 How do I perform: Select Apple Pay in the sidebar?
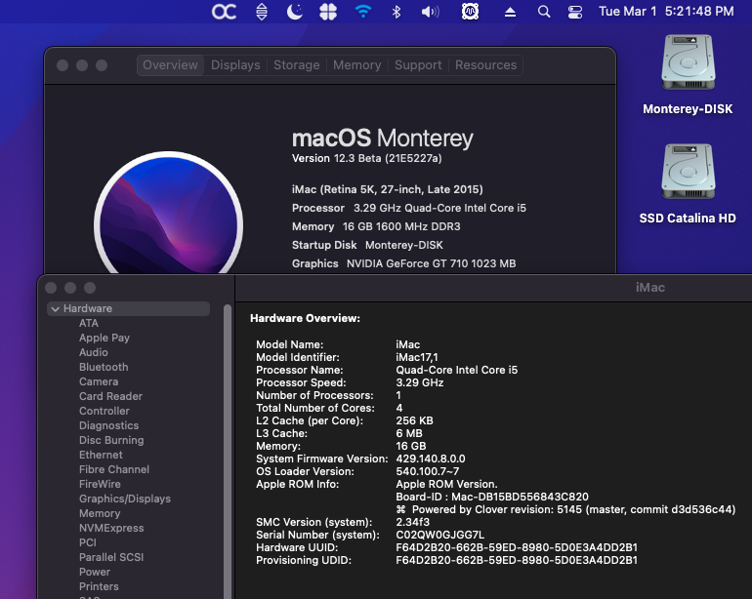104,338
